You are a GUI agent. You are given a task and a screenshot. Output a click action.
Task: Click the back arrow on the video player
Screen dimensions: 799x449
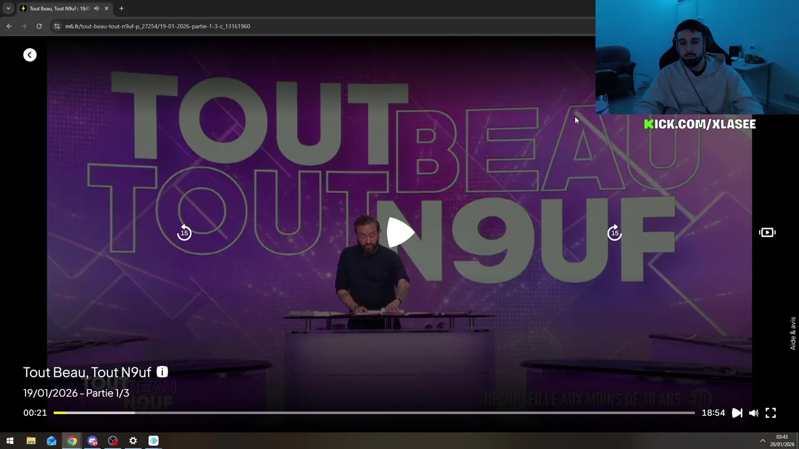click(30, 55)
